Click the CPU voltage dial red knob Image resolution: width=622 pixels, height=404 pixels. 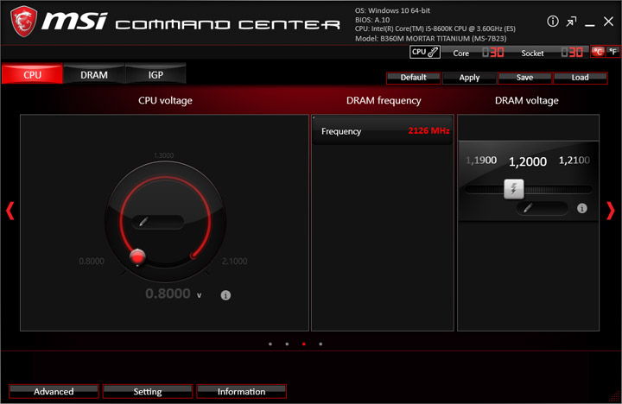pos(137,257)
